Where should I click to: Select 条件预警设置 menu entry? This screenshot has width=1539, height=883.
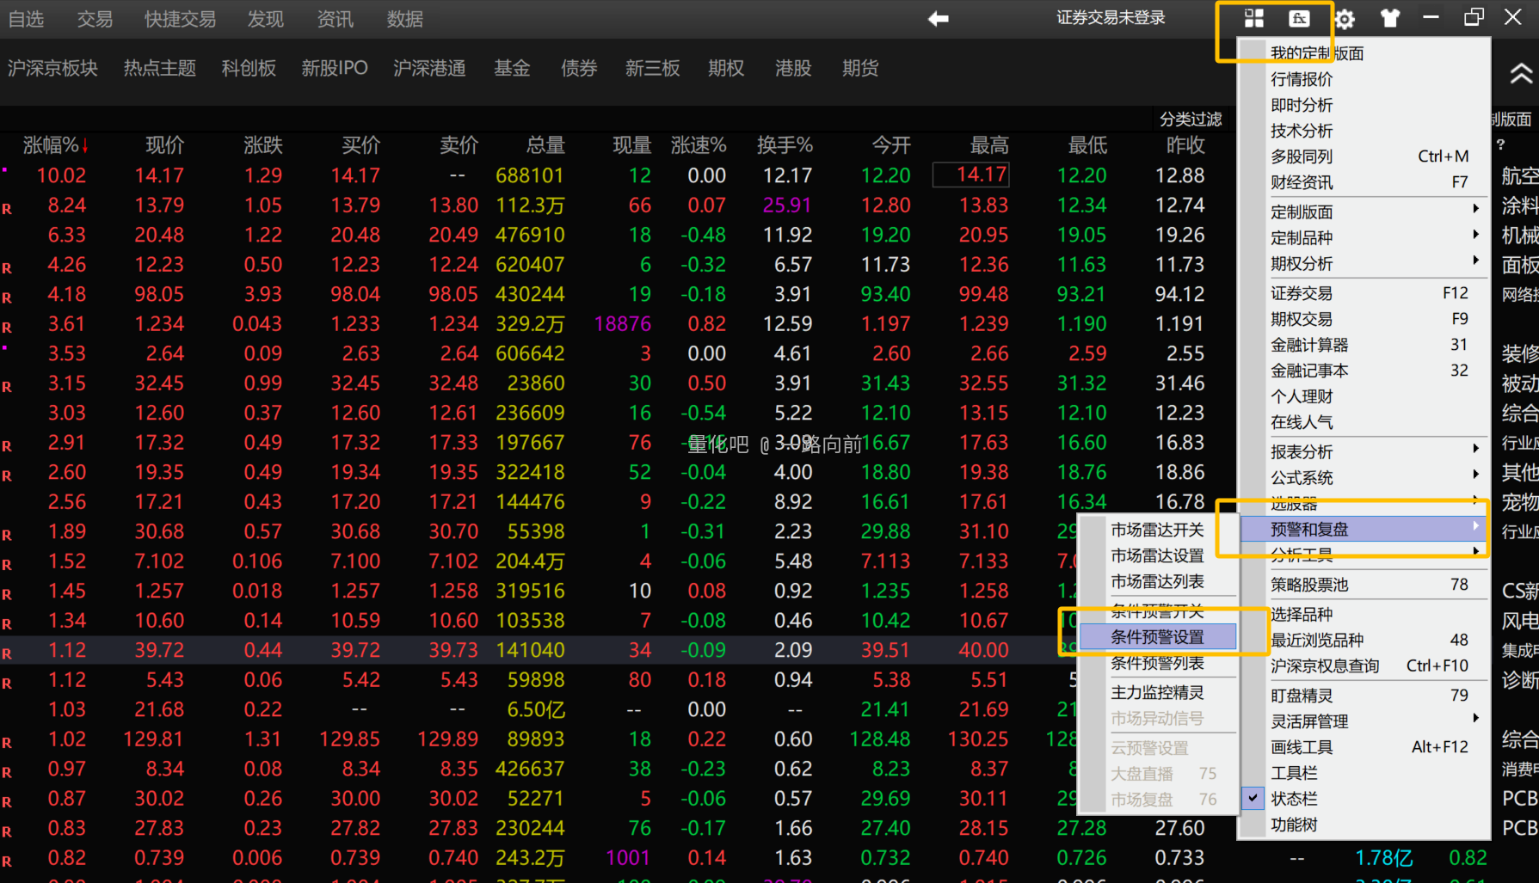coord(1157,637)
